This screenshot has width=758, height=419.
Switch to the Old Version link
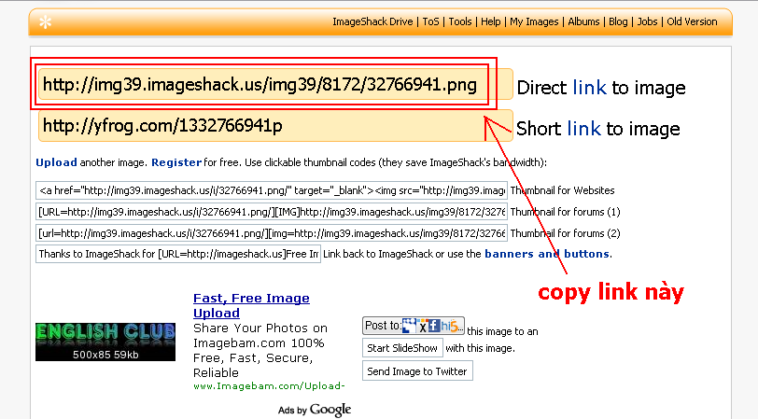click(x=693, y=21)
